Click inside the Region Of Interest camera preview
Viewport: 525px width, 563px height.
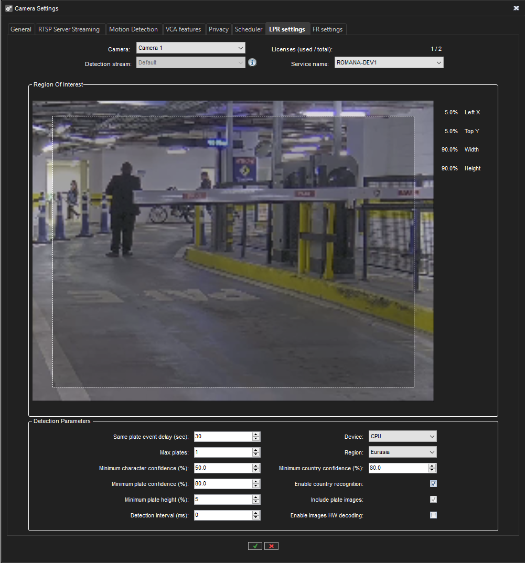[233, 251]
